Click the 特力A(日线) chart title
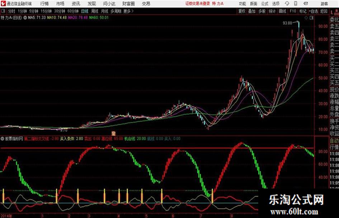 (11, 18)
